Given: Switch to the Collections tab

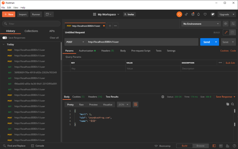Looking at the screenshot, I should point(31,31).
